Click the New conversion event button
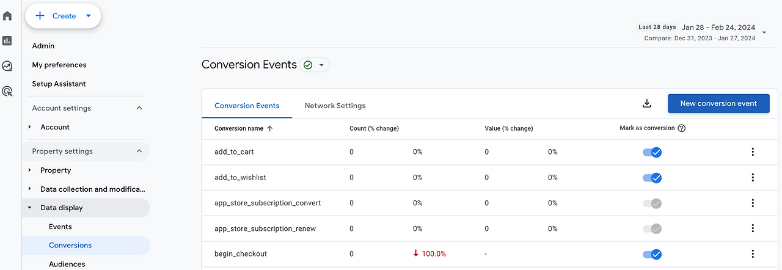 (718, 103)
